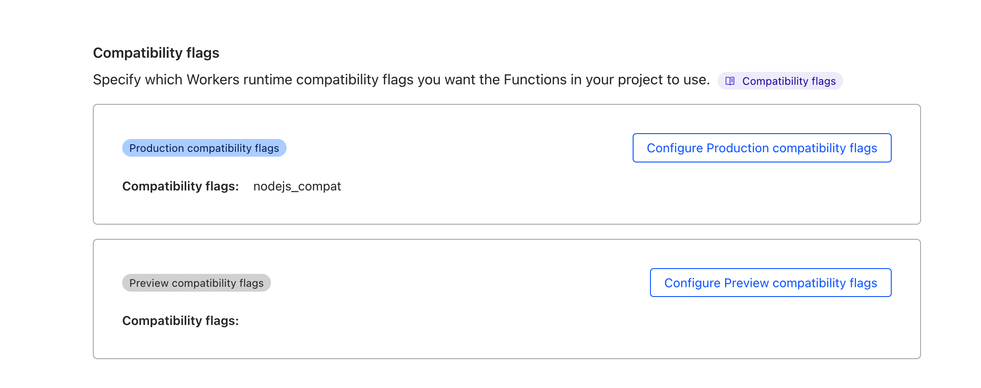This screenshot has height=388, width=981.
Task: Open the Compatibility flags documentation link
Action: 789,81
